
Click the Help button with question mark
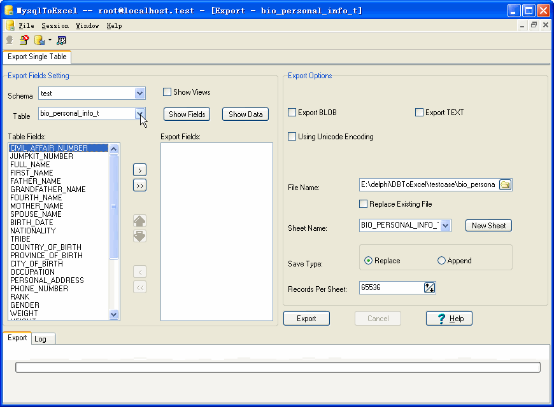tap(449, 319)
